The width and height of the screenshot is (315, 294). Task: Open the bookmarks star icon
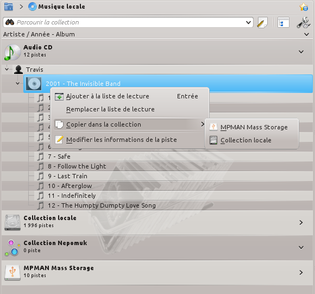pyautogui.click(x=304, y=7)
